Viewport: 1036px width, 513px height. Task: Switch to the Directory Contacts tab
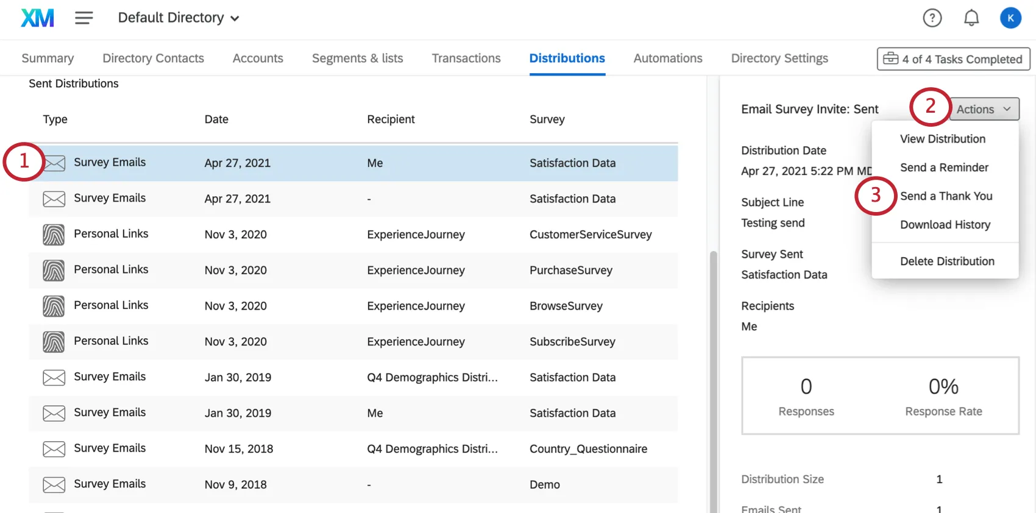153,58
